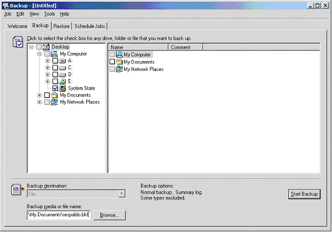Toggle the Desktop checkbox in the tree
This screenshot has width=332, height=232.
coord(38,47)
